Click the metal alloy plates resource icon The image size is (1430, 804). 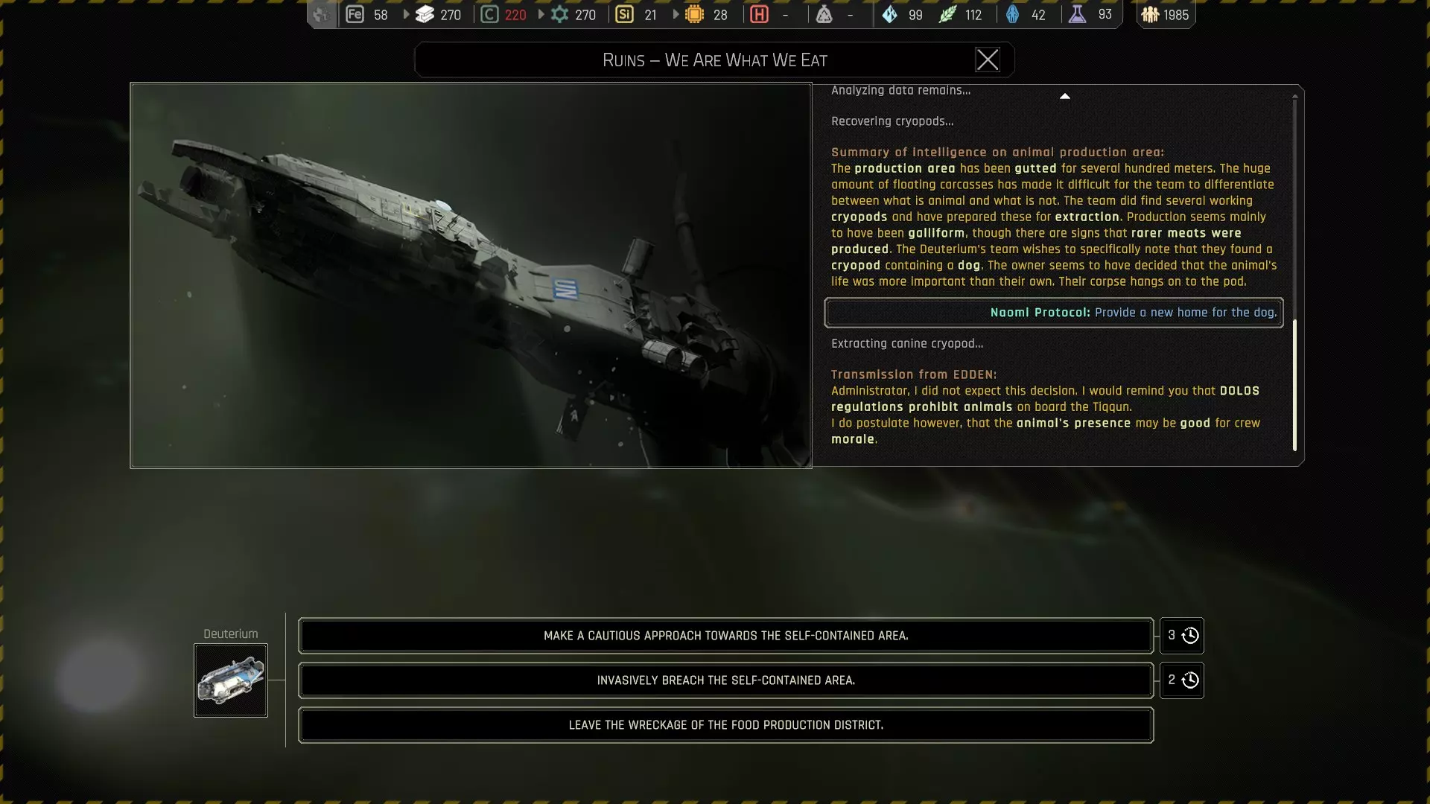[425, 14]
